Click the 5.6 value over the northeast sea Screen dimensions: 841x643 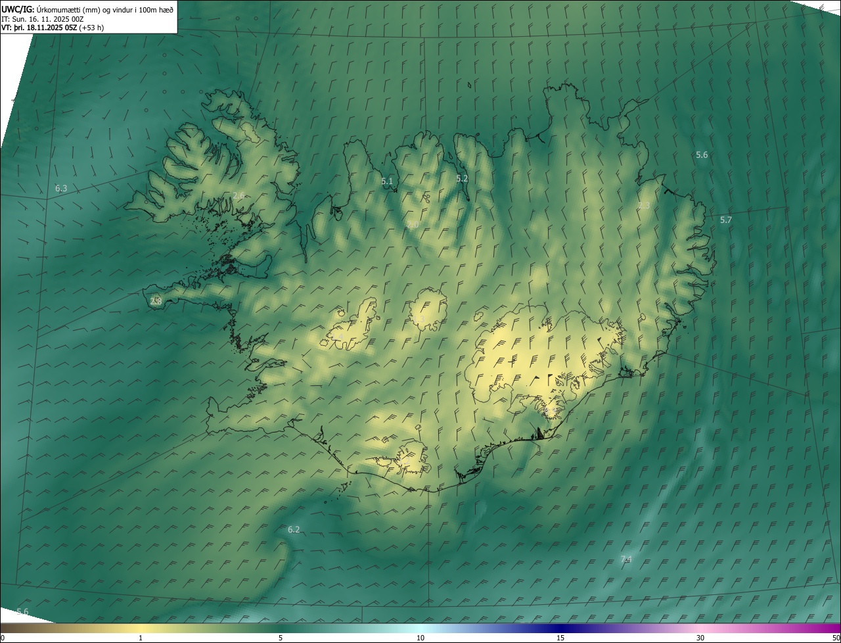click(702, 155)
